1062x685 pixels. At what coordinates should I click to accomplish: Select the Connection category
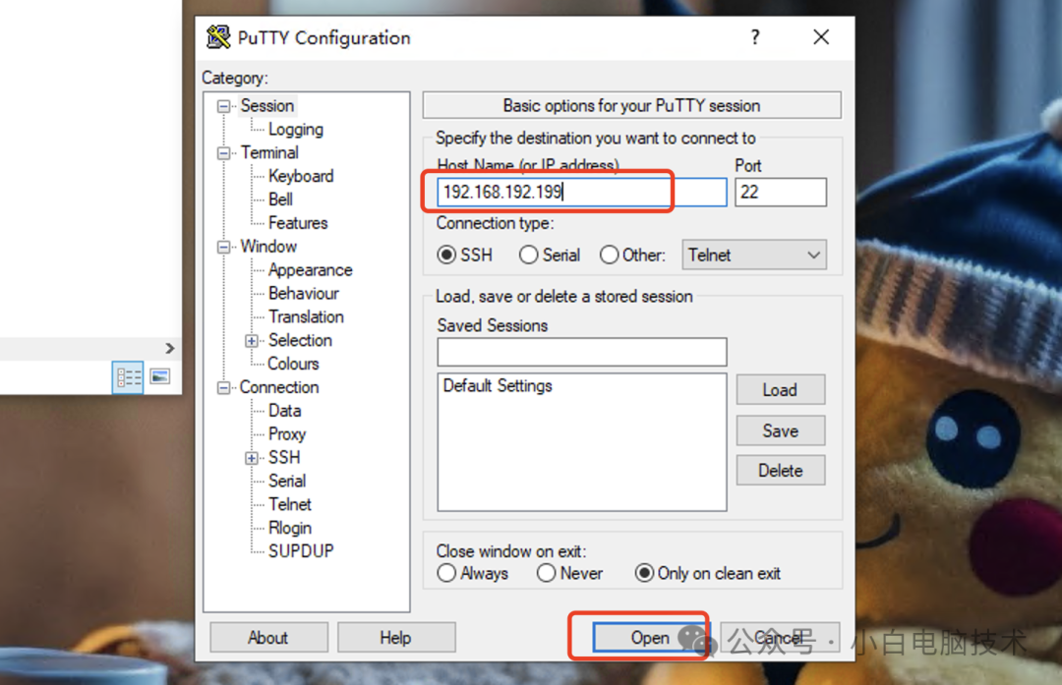279,387
